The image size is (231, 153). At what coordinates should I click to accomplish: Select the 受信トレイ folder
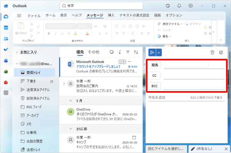pyautogui.click(x=35, y=72)
